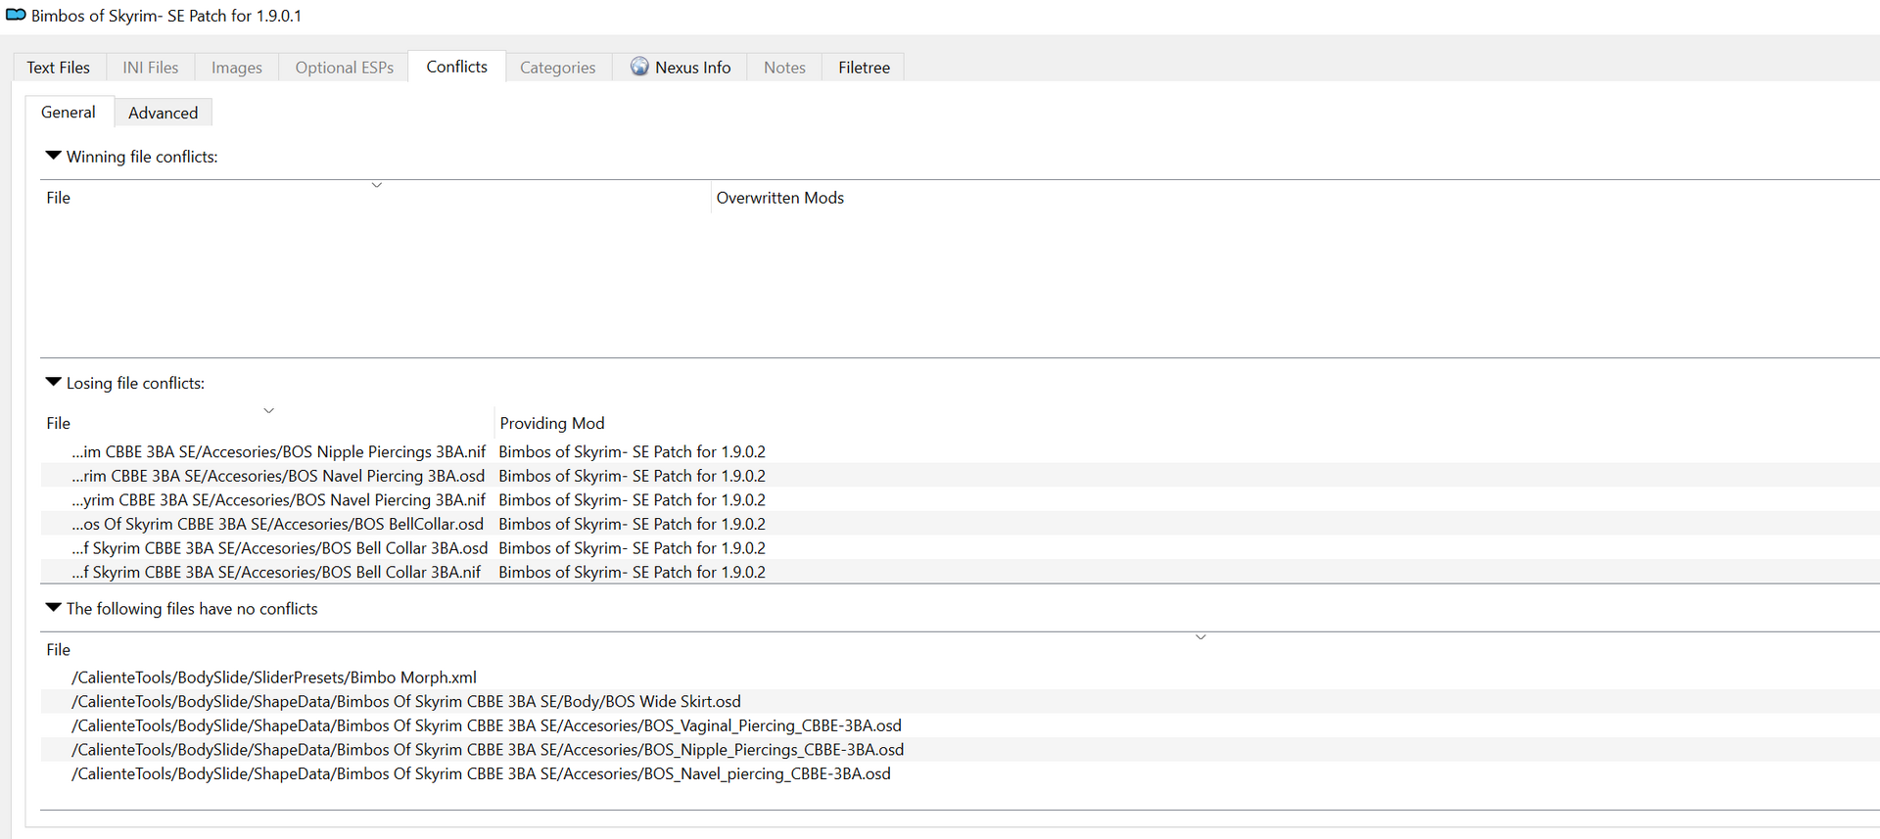Collapse the Winning file conflicts section
The width and height of the screenshot is (1880, 839).
pos(54,156)
